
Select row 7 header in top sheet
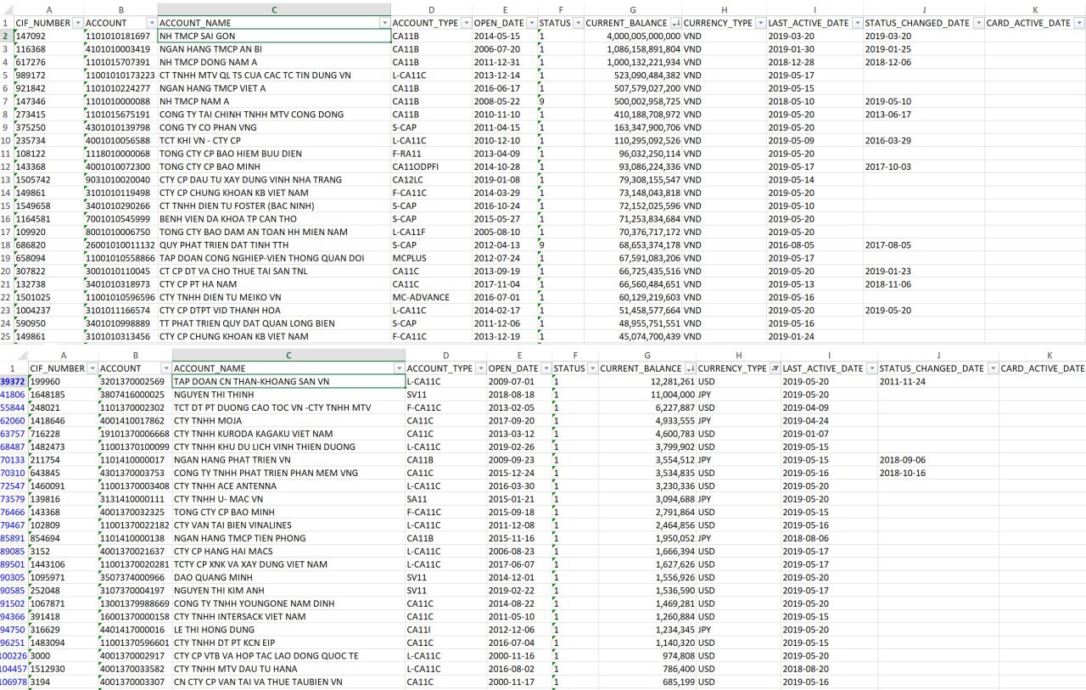point(6,101)
